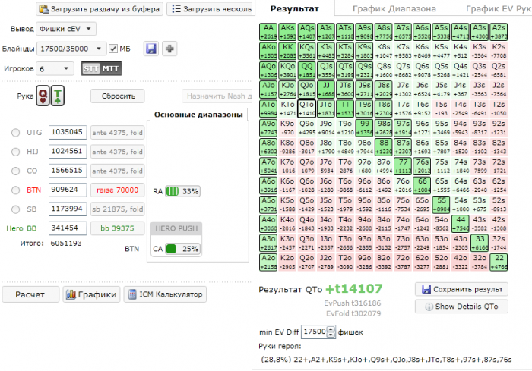Select the QTo cell in range grid
This screenshot has height=371, width=532.
tap(307, 108)
